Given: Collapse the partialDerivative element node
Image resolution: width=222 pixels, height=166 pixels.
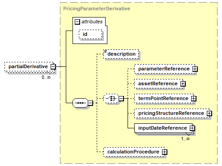Looking at the screenshot, I should 53,67.
